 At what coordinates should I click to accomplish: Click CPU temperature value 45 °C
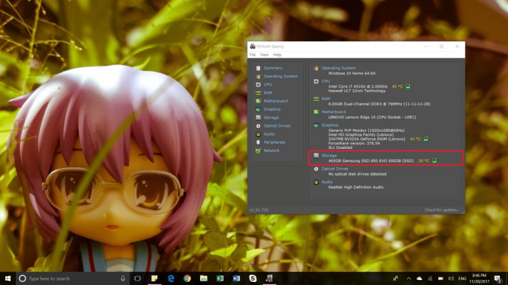[x=398, y=87]
